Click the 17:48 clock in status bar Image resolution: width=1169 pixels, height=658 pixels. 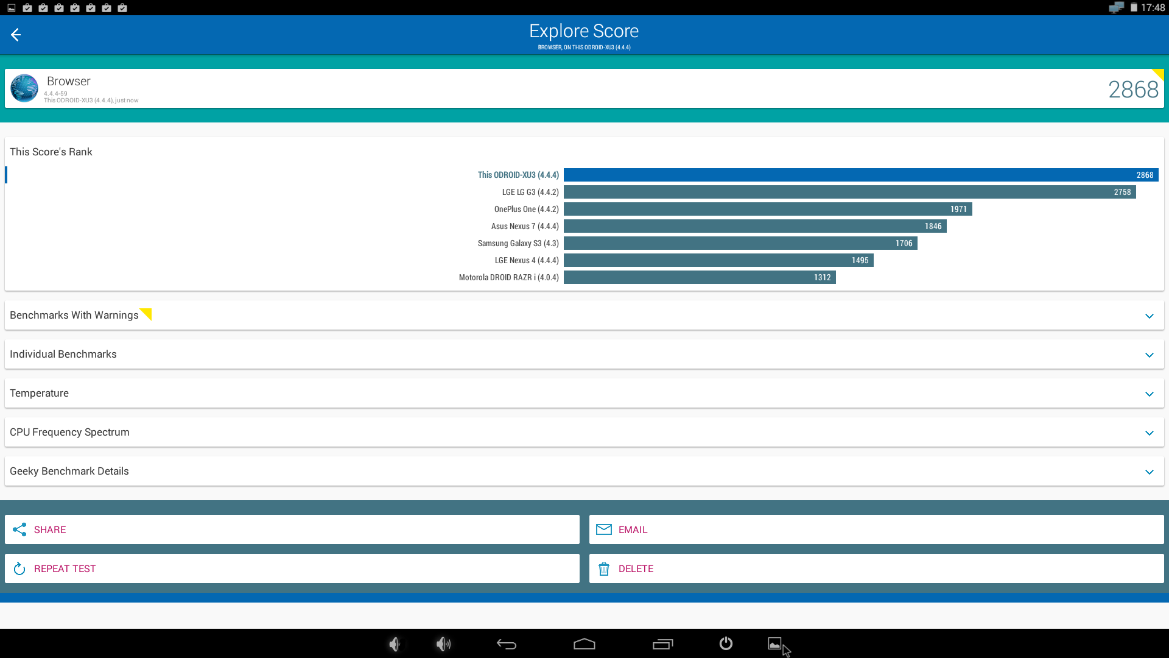[1153, 8]
